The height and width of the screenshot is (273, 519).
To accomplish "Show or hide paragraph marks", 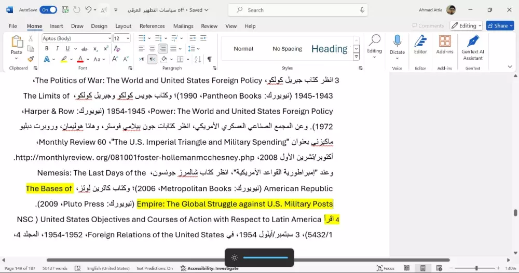I will pos(210,59).
